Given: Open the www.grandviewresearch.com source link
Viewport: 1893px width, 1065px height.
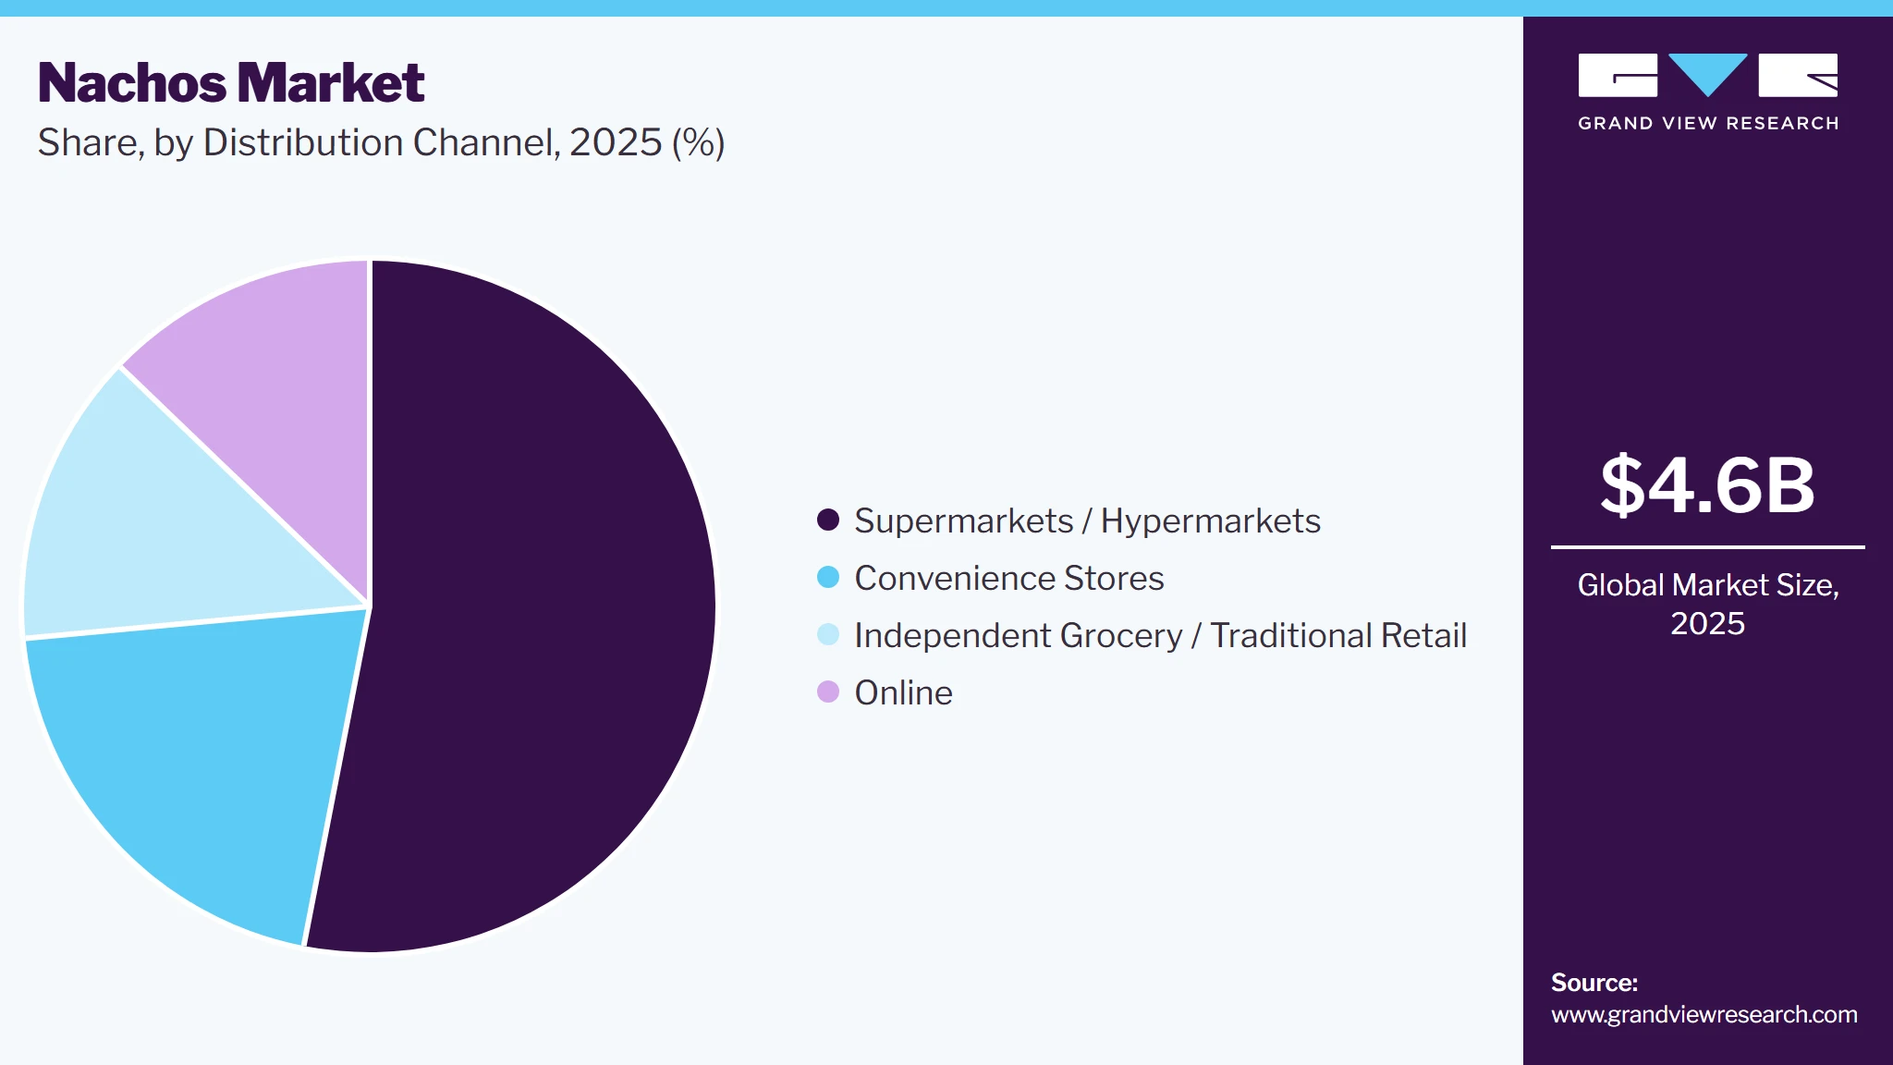Looking at the screenshot, I should tap(1704, 1015).
